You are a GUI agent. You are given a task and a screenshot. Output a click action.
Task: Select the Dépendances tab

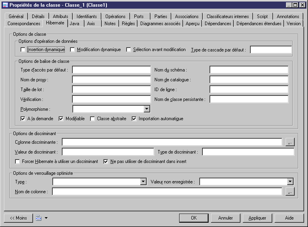click(x=218, y=24)
